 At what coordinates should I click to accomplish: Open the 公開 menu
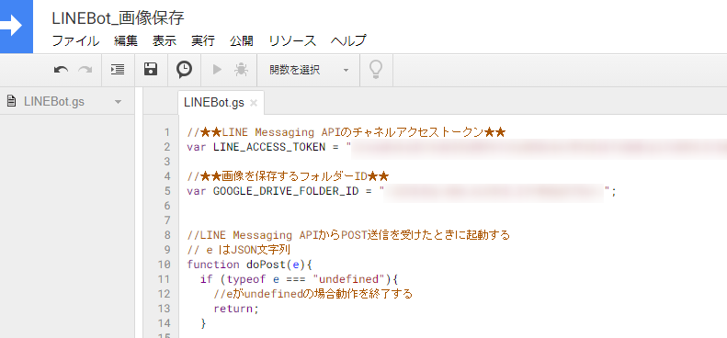click(x=242, y=40)
